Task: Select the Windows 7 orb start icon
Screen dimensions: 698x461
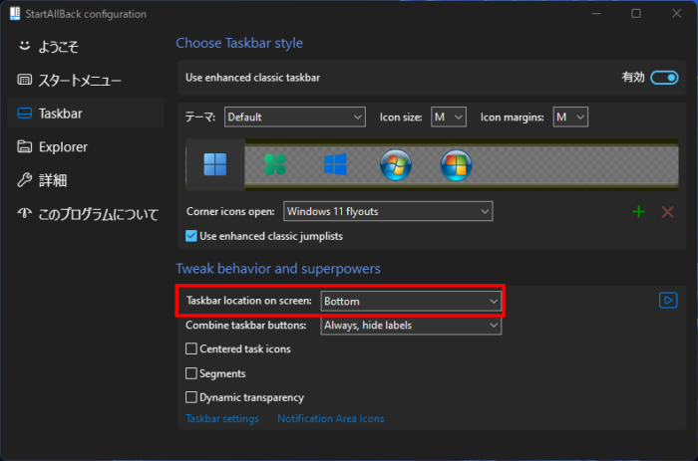Action: pos(395,164)
